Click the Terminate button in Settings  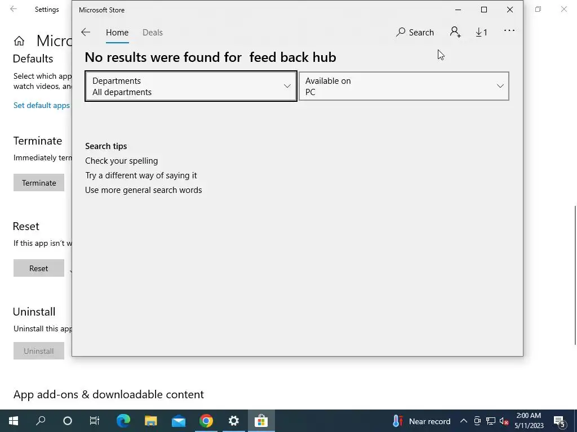click(39, 183)
